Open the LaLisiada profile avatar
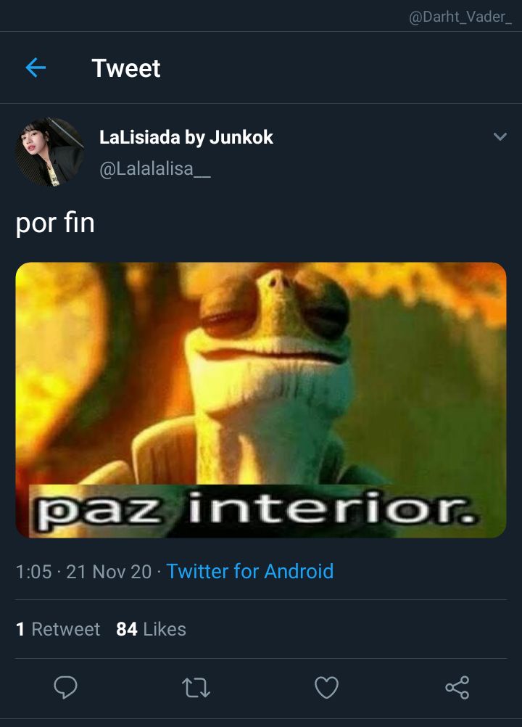522x727 pixels. (x=49, y=152)
